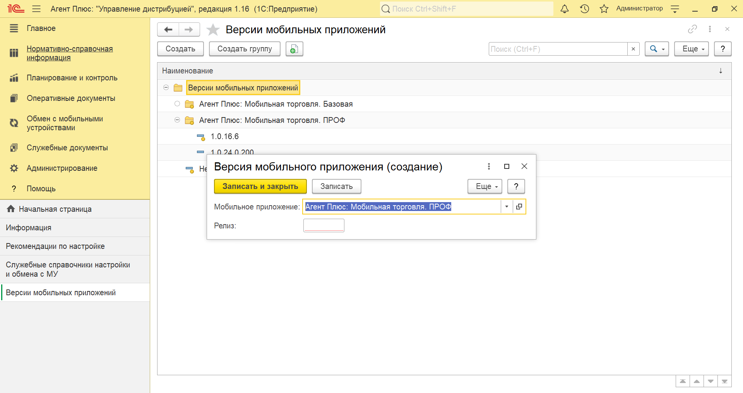Go forward with the right arrow
Viewport: 743px width, 393px height.
189,29
